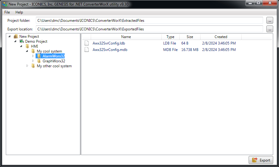Image resolution: width=279 pixels, height=167 pixels.
Task: Sort by the Created column header
Action: click(221, 37)
